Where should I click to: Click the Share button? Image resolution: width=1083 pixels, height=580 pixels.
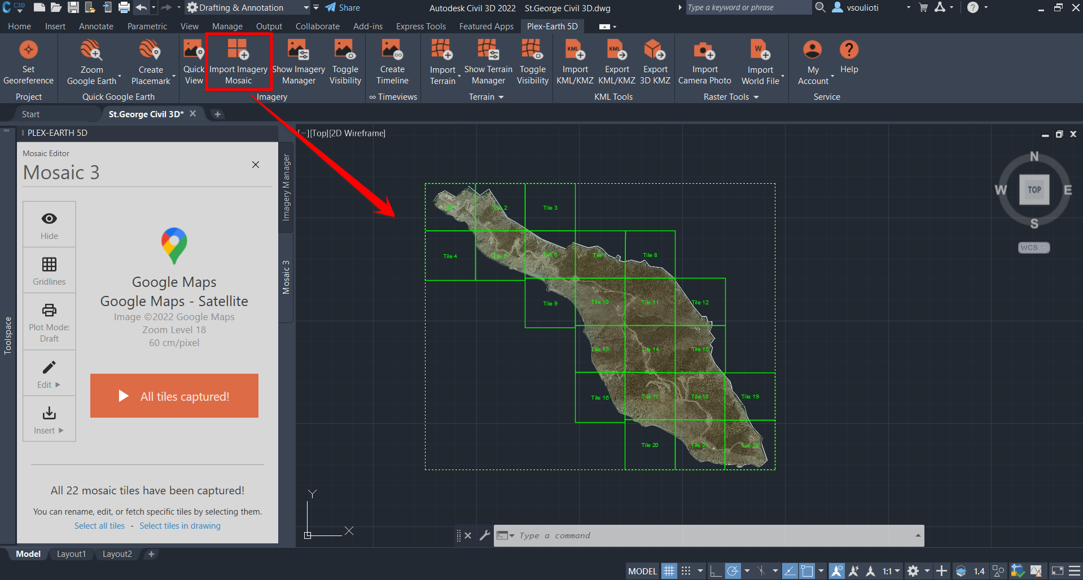pyautogui.click(x=343, y=8)
